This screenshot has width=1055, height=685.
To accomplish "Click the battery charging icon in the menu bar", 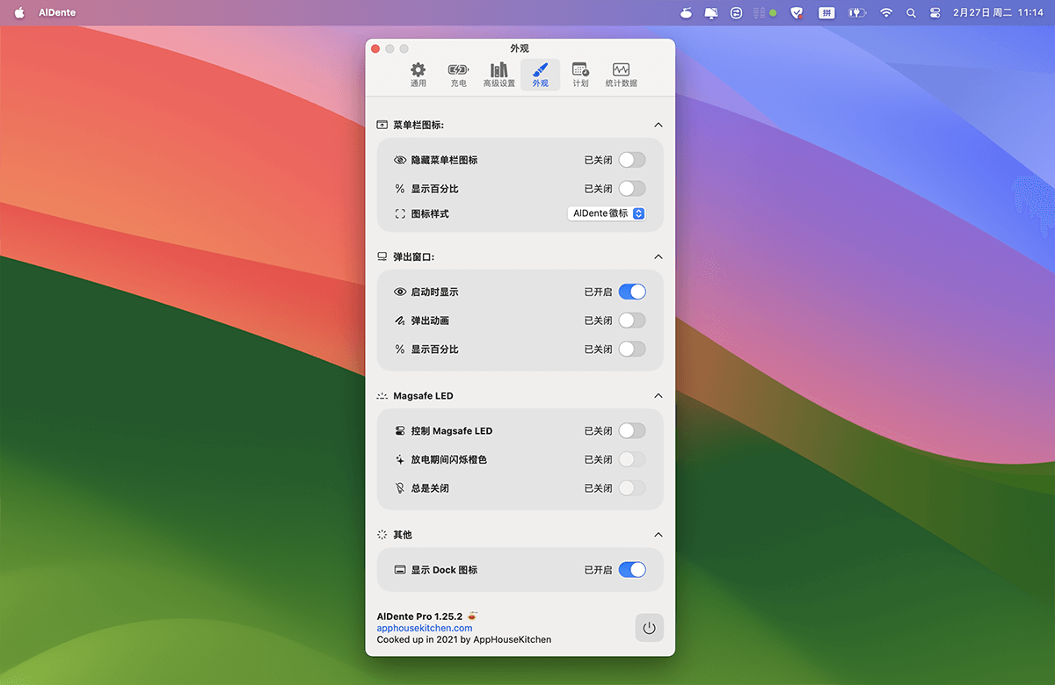I will pyautogui.click(x=856, y=13).
